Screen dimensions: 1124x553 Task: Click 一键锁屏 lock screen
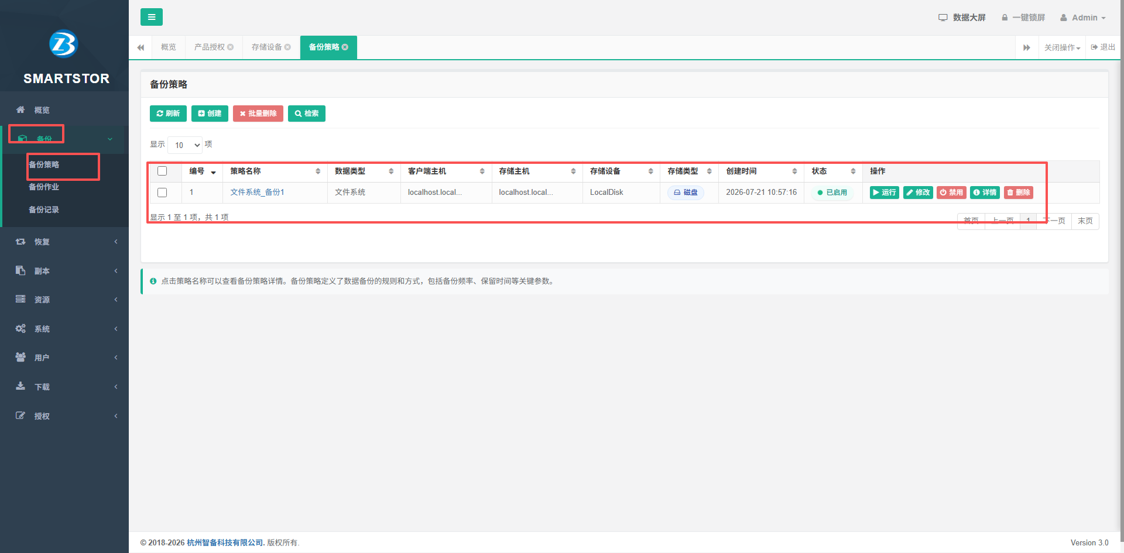click(x=1023, y=18)
